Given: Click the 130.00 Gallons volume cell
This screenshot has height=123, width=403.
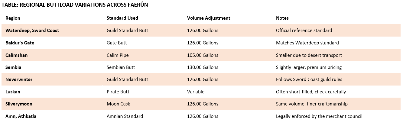Looking at the screenshot, I should 203,67.
